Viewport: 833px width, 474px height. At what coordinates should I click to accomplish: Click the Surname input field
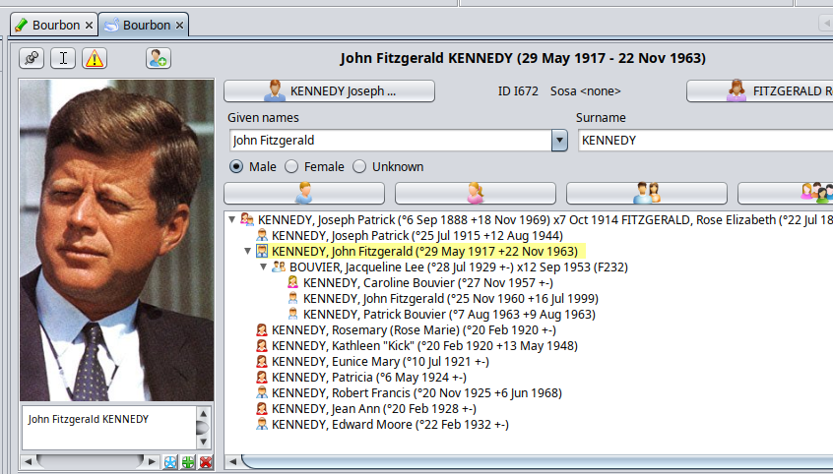coord(704,141)
